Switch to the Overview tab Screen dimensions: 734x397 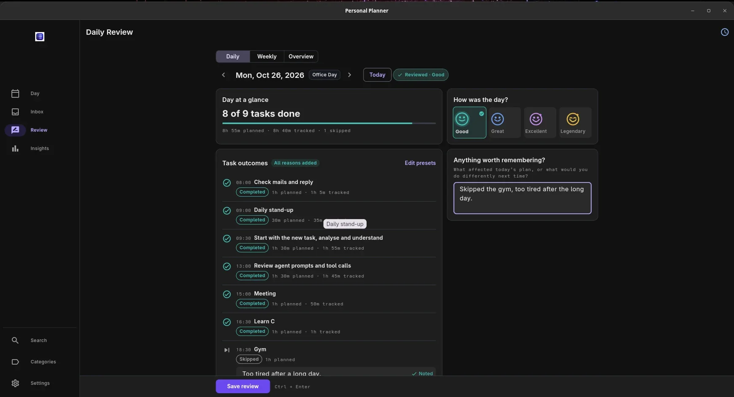301,56
